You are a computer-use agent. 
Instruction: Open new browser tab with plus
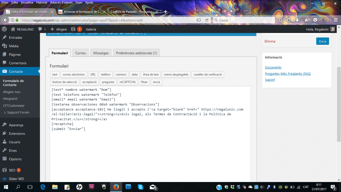tap(166, 12)
